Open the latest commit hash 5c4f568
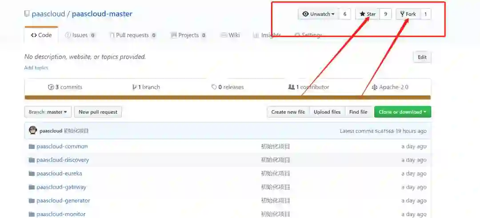480x218 pixels. tap(384, 131)
